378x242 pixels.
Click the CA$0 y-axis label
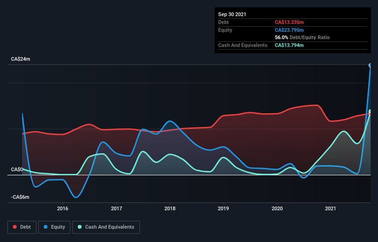[x=17, y=169]
